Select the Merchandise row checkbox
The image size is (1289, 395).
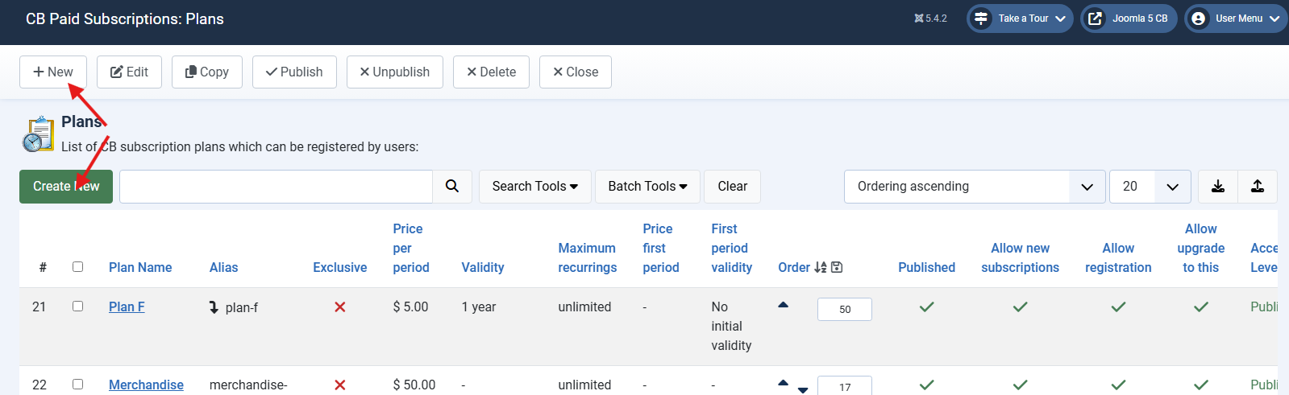point(77,385)
